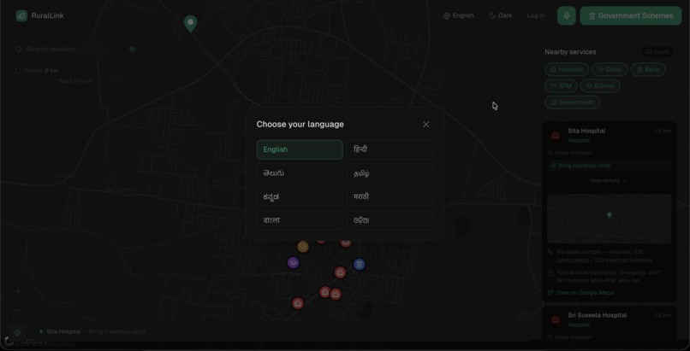Toggle the Hospital filter chip
The width and height of the screenshot is (690, 351).
point(567,69)
